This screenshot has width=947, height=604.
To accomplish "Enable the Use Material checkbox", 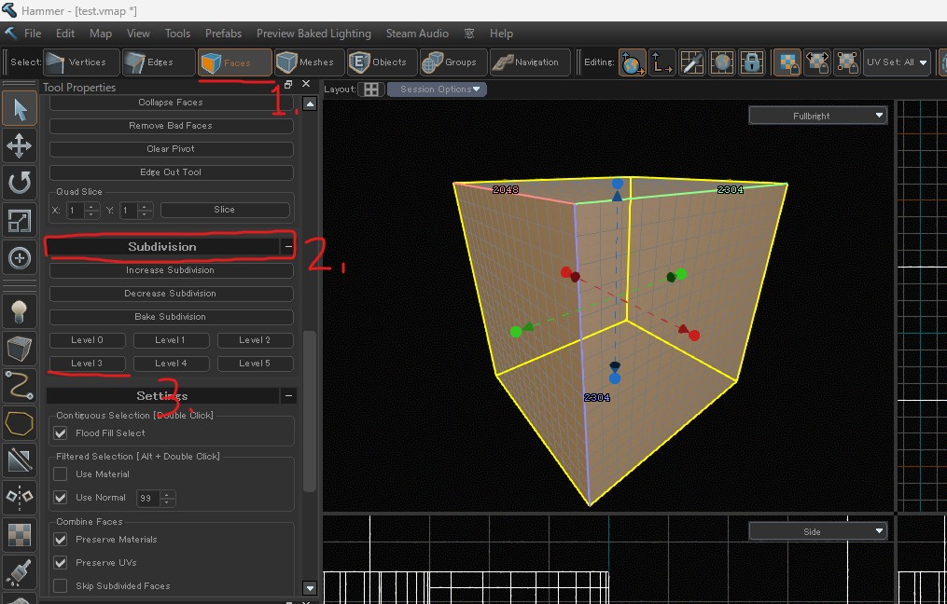I will click(x=61, y=474).
